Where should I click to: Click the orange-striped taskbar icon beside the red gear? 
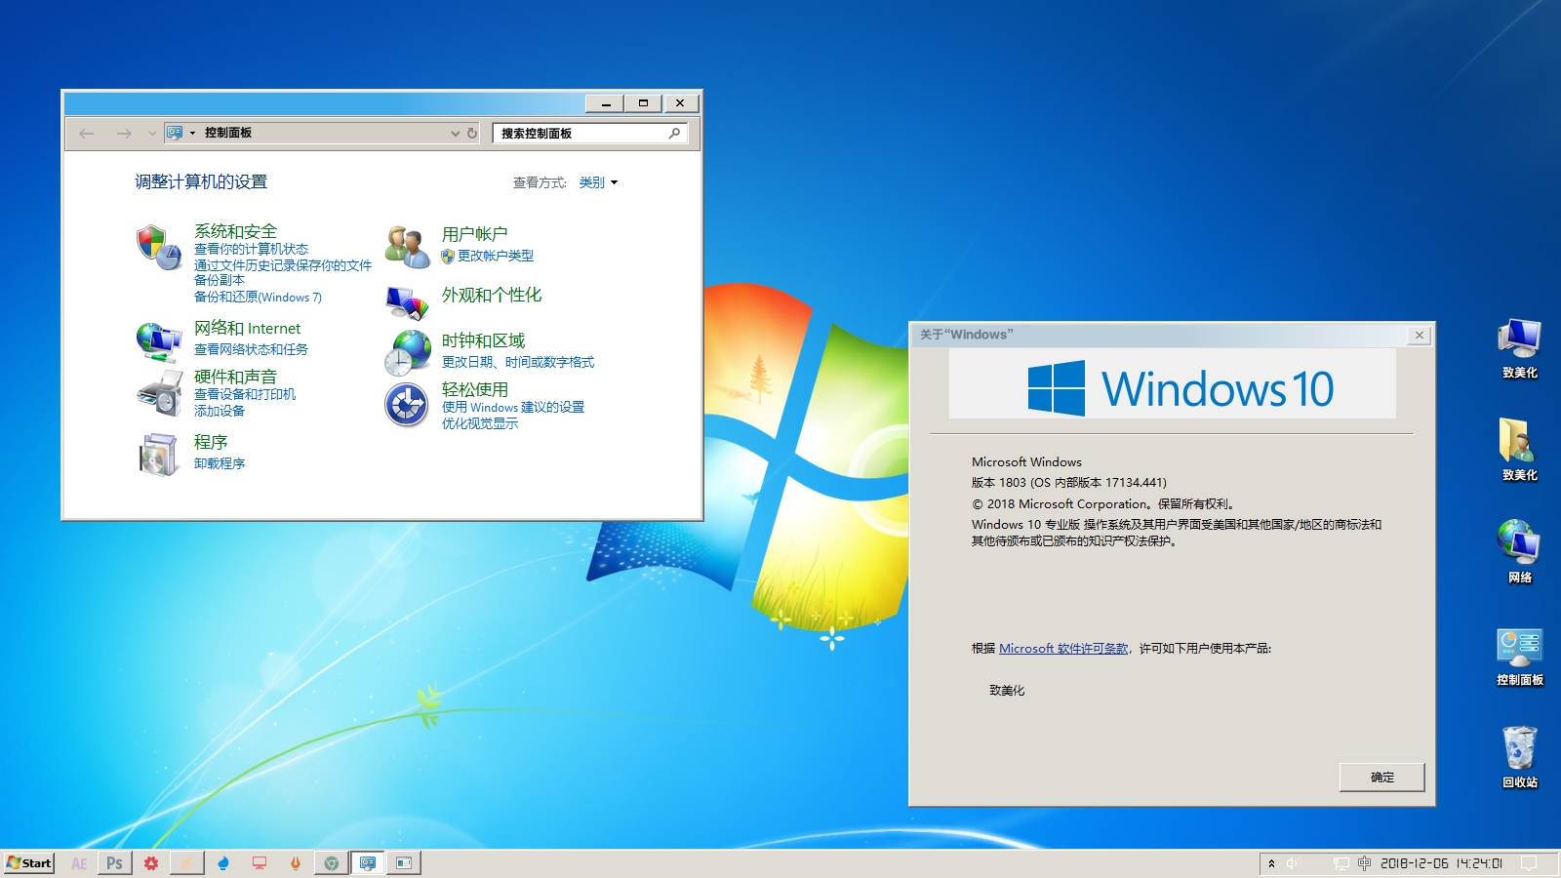[187, 863]
